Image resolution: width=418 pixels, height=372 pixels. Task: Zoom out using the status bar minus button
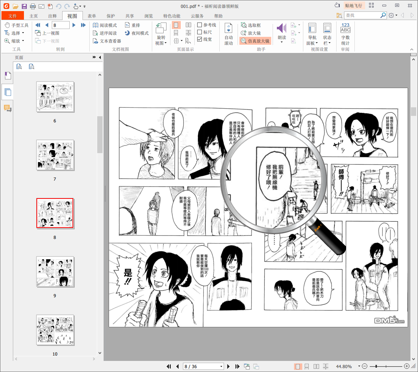(365, 366)
